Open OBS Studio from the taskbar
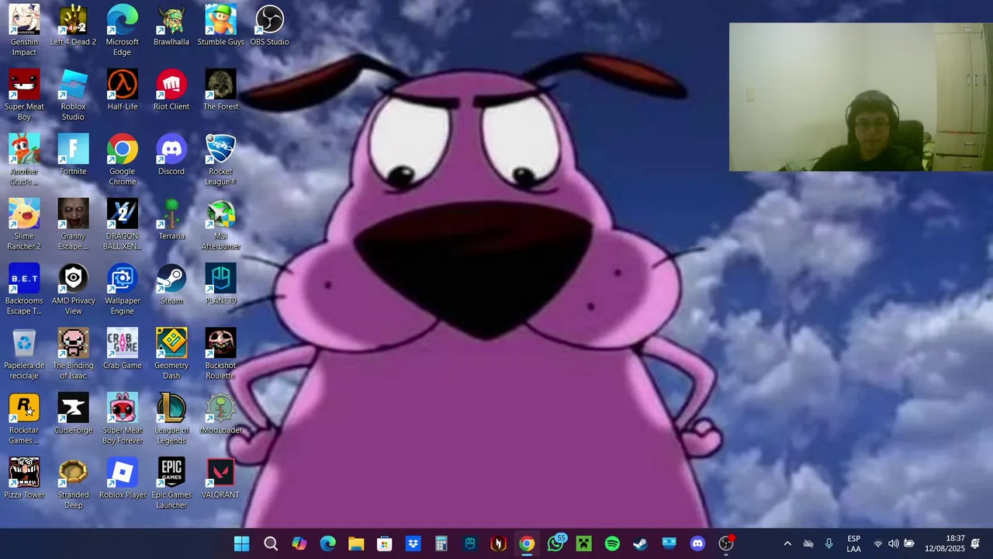This screenshot has width=993, height=559. tap(726, 543)
